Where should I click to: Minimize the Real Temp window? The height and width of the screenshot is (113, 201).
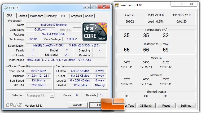174,4
